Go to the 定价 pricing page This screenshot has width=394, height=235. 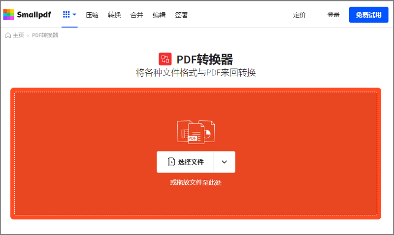299,15
